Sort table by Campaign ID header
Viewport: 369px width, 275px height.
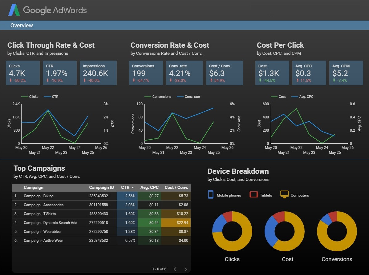coord(101,187)
